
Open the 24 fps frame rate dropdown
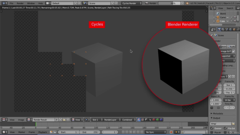click(x=229, y=100)
